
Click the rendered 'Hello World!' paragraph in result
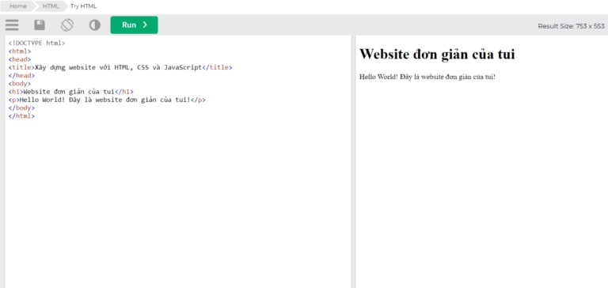click(427, 77)
